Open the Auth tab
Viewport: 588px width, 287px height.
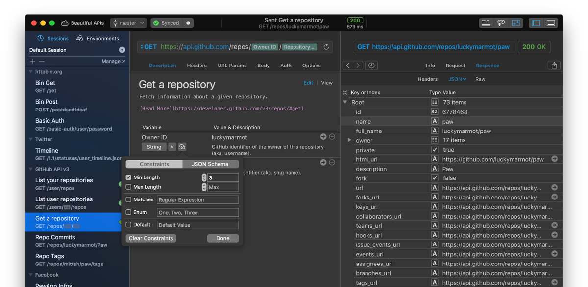[x=286, y=66]
